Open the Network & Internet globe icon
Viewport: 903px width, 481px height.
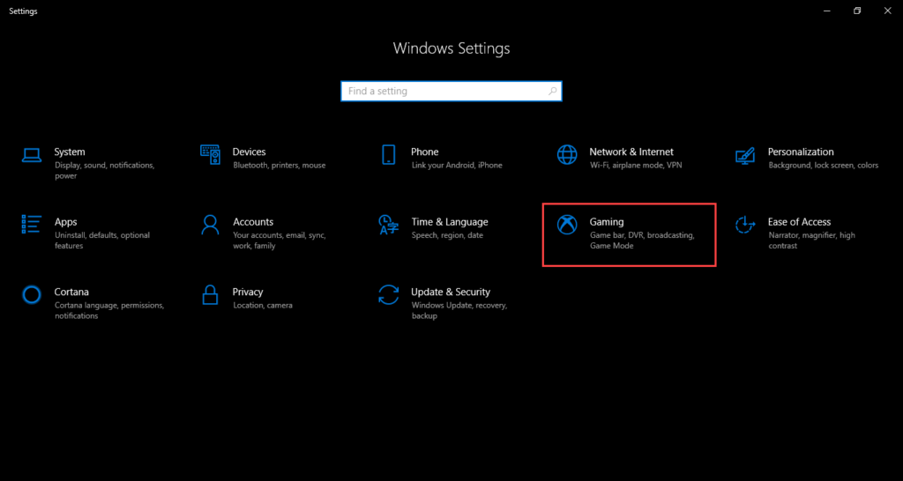pos(567,155)
